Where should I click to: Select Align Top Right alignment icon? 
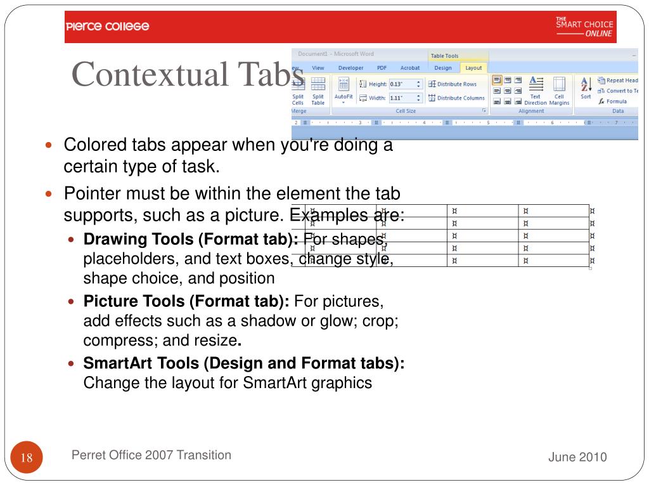518,81
